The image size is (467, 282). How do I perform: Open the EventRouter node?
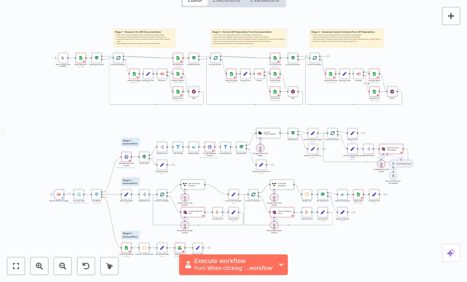click(x=97, y=194)
